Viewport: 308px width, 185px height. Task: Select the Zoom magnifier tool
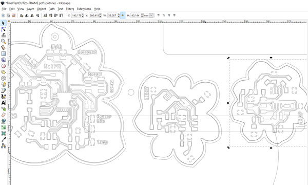pos(4,41)
